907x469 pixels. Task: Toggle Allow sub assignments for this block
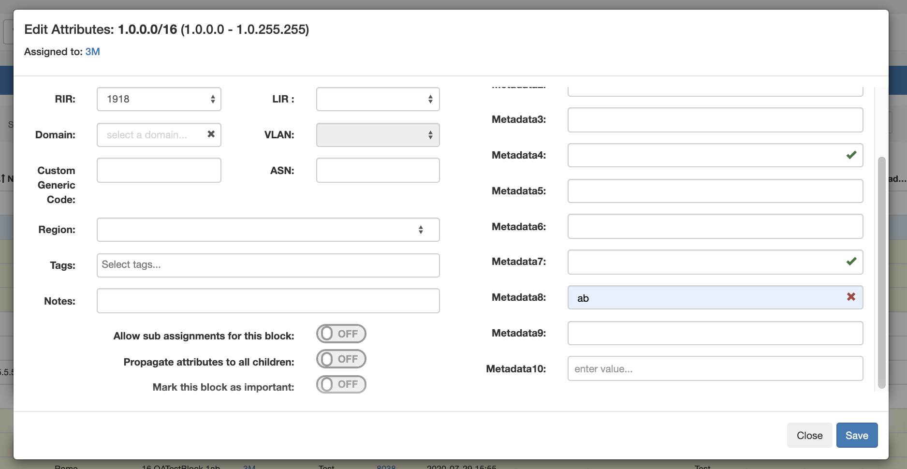(341, 334)
